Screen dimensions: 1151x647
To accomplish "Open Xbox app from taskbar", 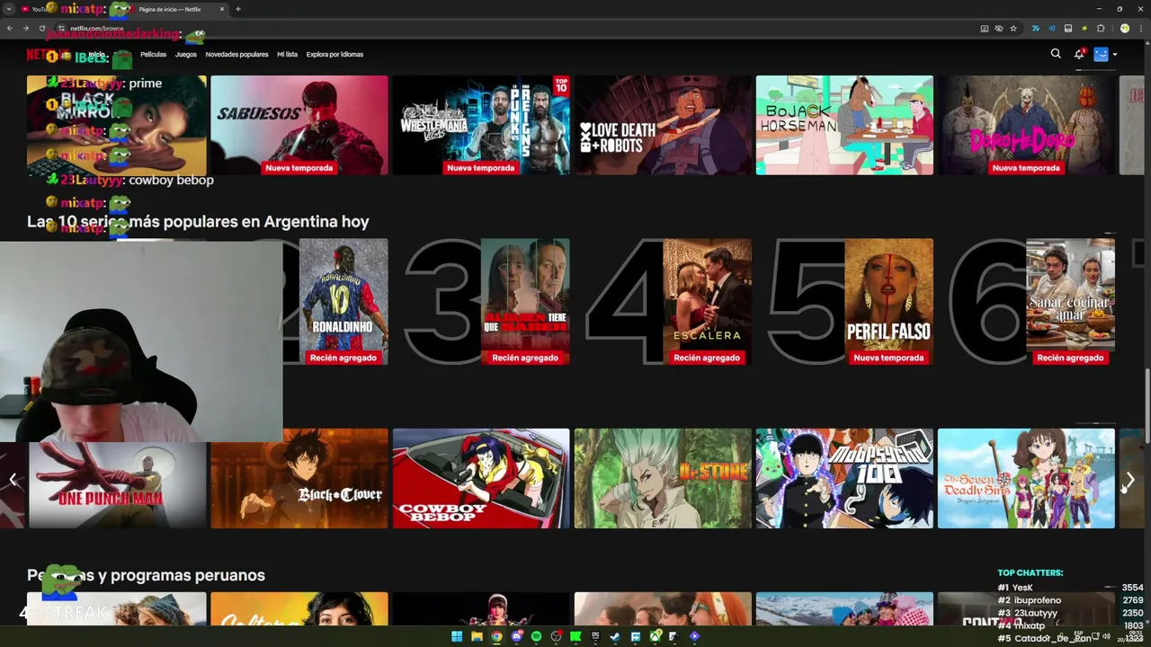I will tap(655, 636).
